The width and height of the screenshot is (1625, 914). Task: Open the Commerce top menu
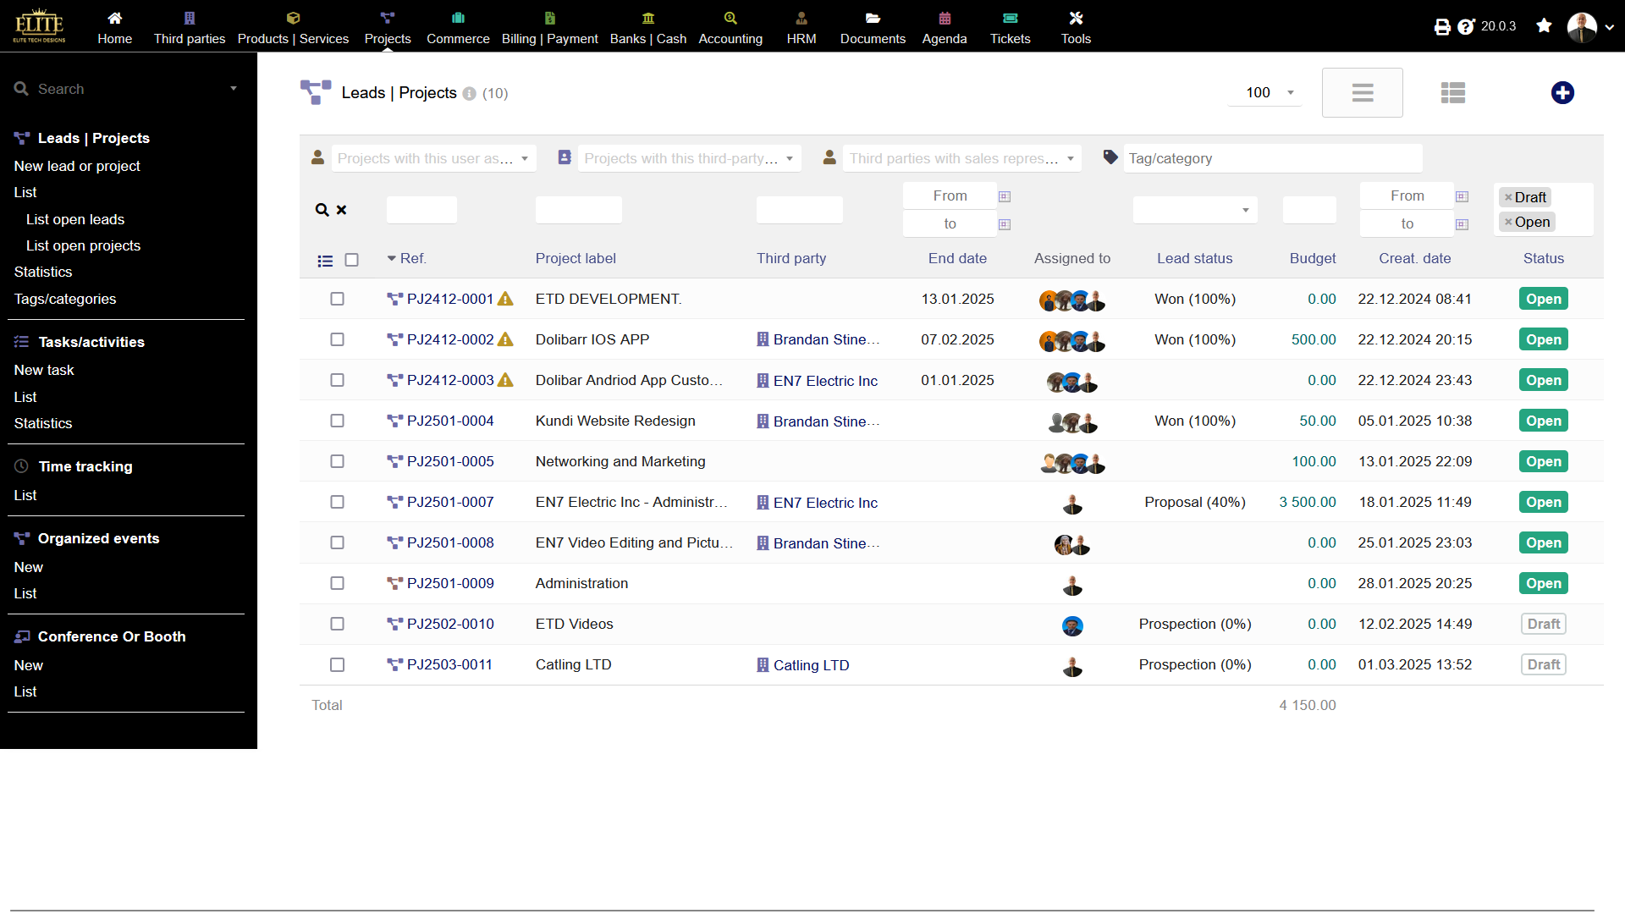[x=458, y=27]
